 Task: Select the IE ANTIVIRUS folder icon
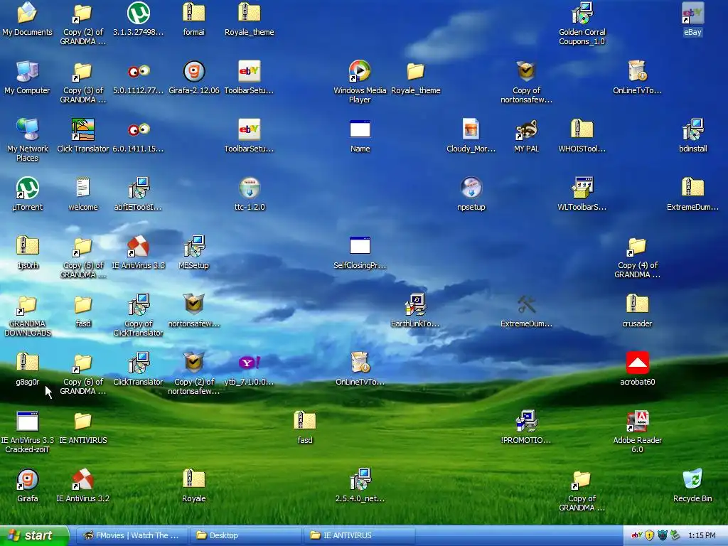(83, 421)
